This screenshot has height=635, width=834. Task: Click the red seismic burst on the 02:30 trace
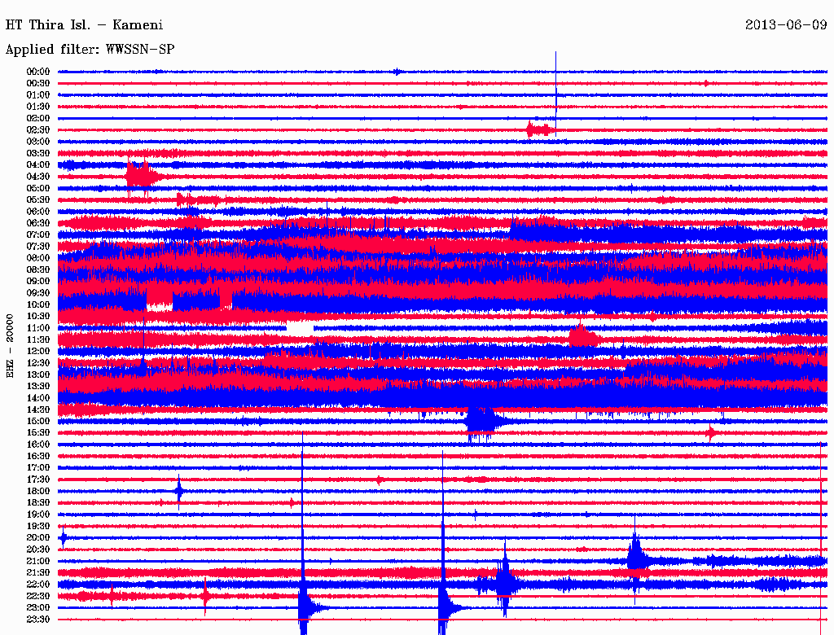click(x=539, y=129)
